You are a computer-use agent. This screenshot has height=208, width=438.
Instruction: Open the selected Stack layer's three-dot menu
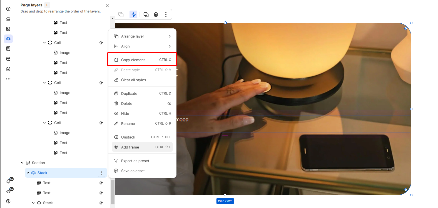(x=101, y=173)
